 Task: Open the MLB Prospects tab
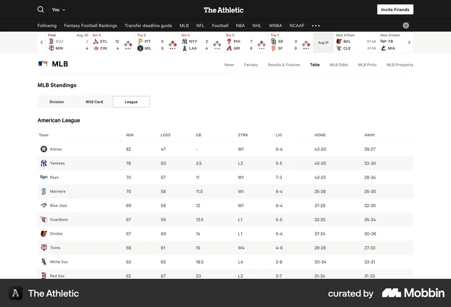[400, 65]
